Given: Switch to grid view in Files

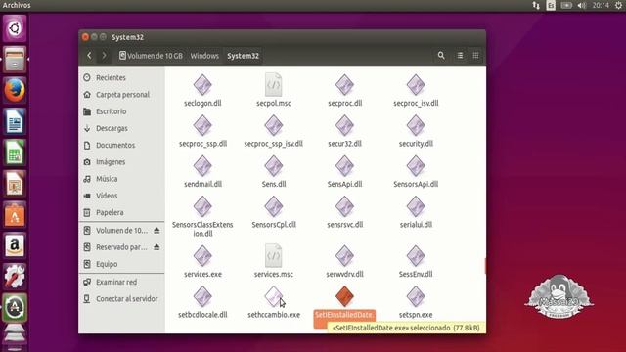Looking at the screenshot, I should pyautogui.click(x=475, y=56).
